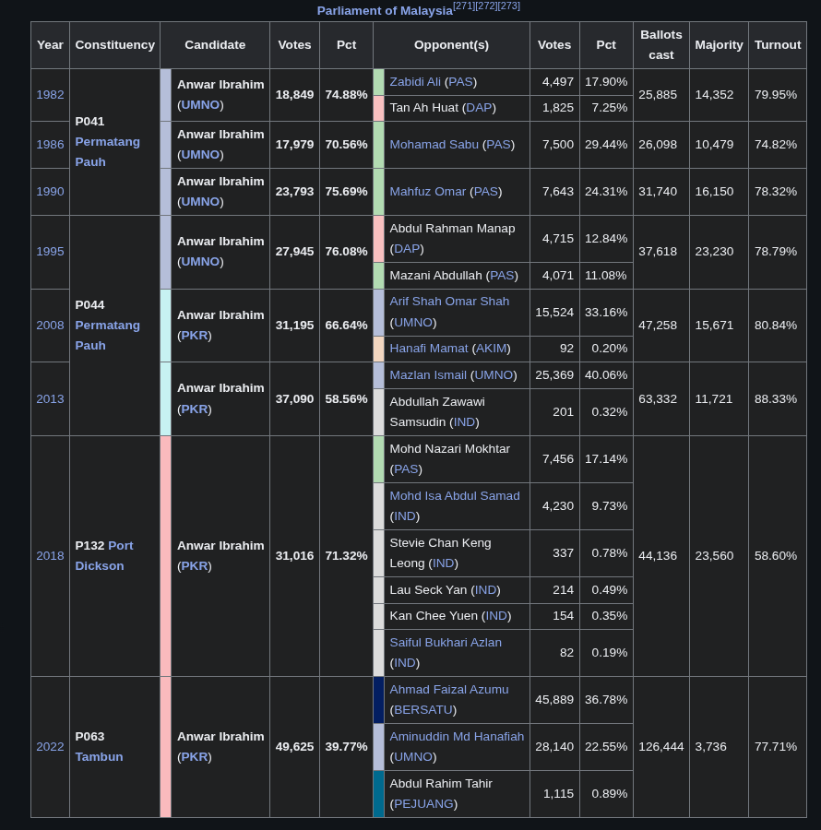This screenshot has width=821, height=830.
Task: Open the 2022 election year link
Action: click(50, 747)
